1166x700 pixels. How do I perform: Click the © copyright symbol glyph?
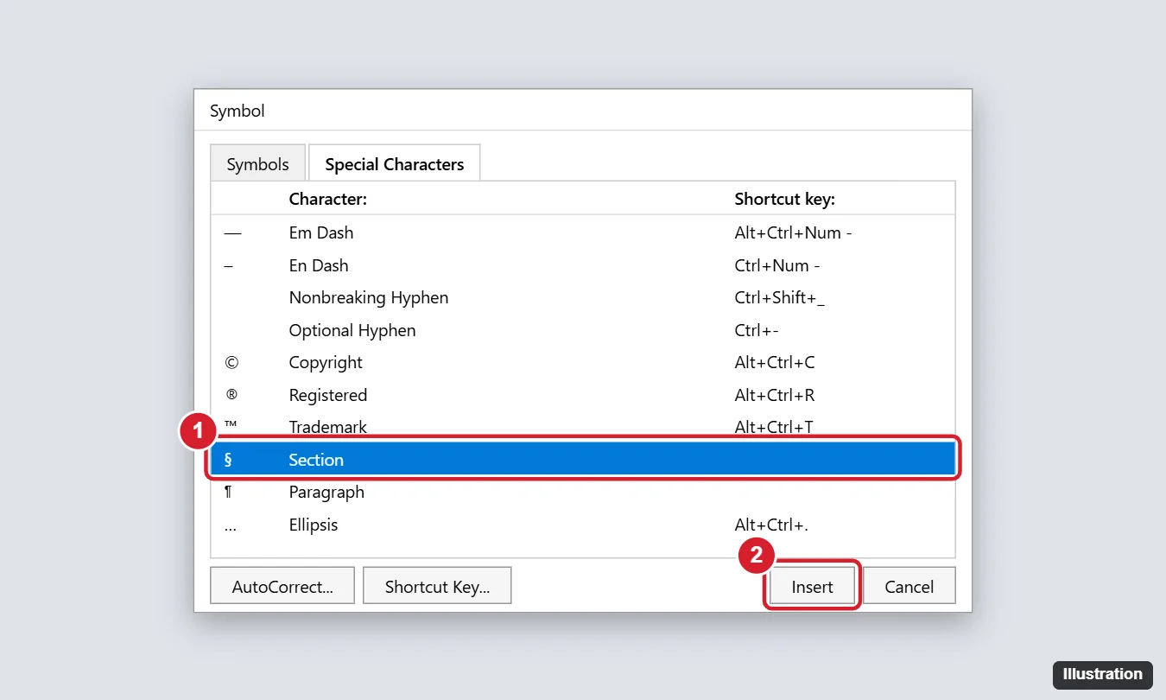231,363
